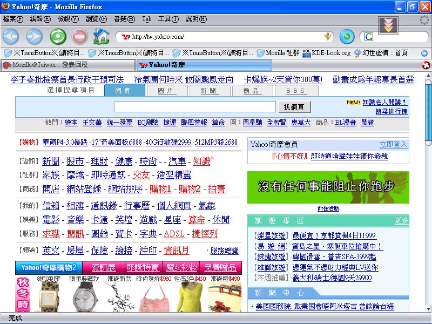Switch to the Mozilla@Taiwan 發表回覆 tab
The image size is (432, 324).
[x=68, y=65]
